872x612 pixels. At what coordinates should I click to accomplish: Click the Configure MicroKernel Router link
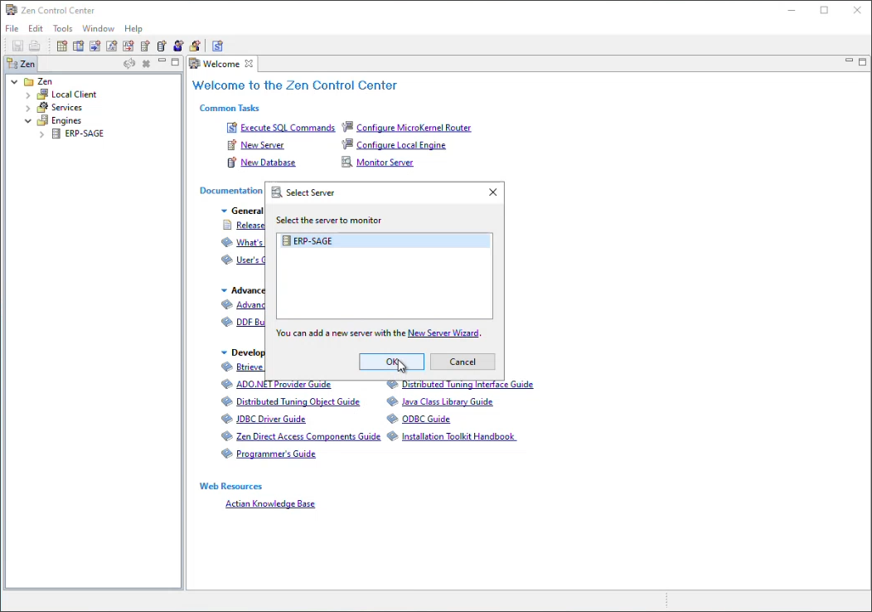coord(414,128)
